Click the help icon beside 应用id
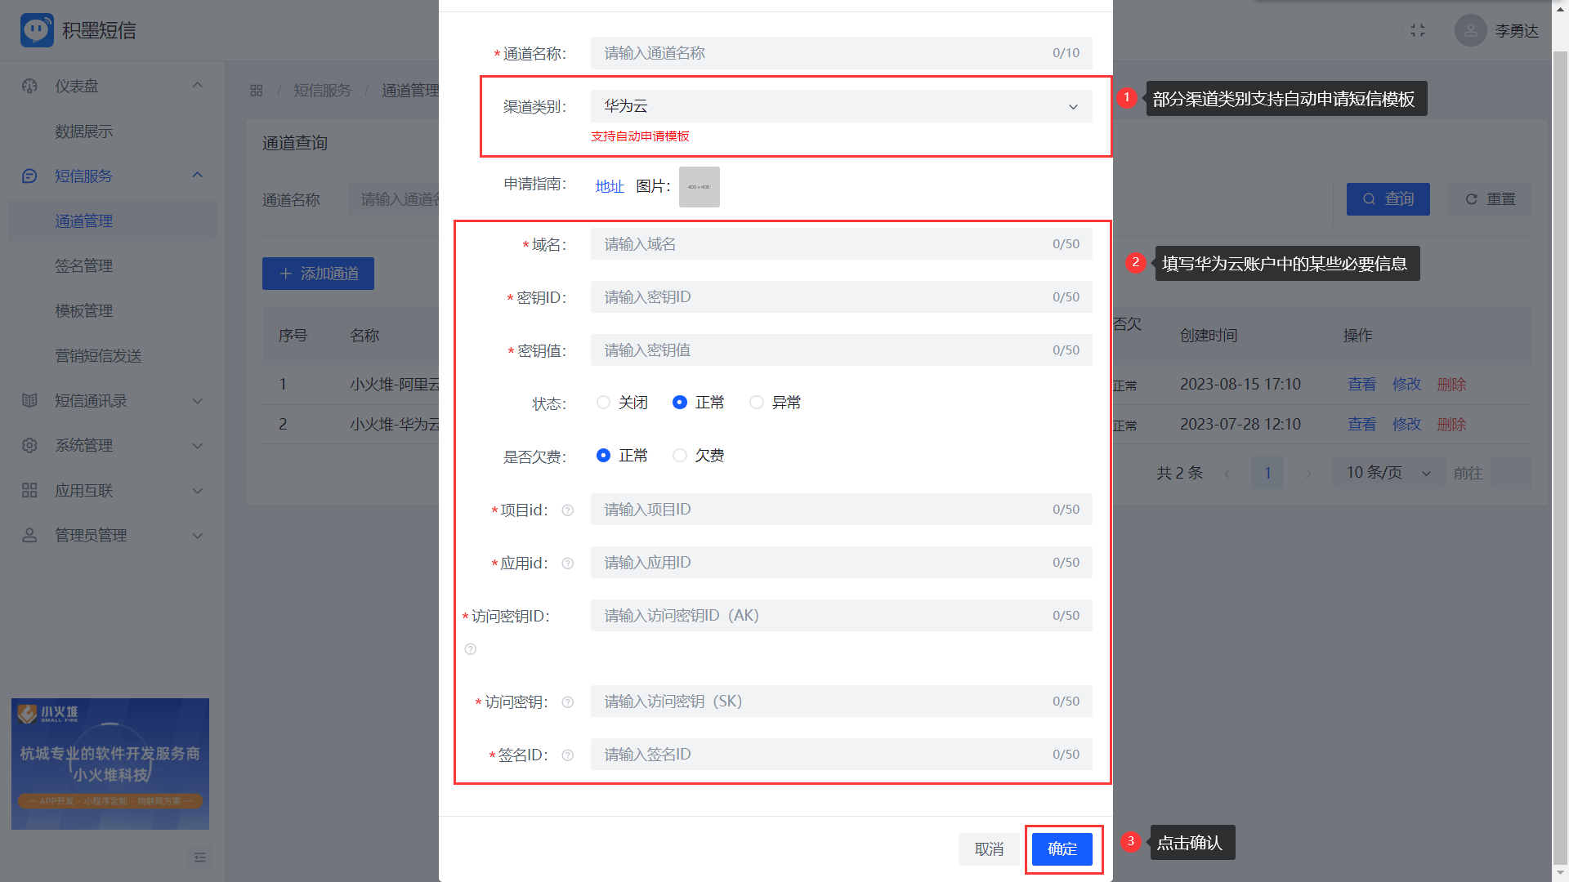Screen dimensions: 1569x882 click(568, 563)
